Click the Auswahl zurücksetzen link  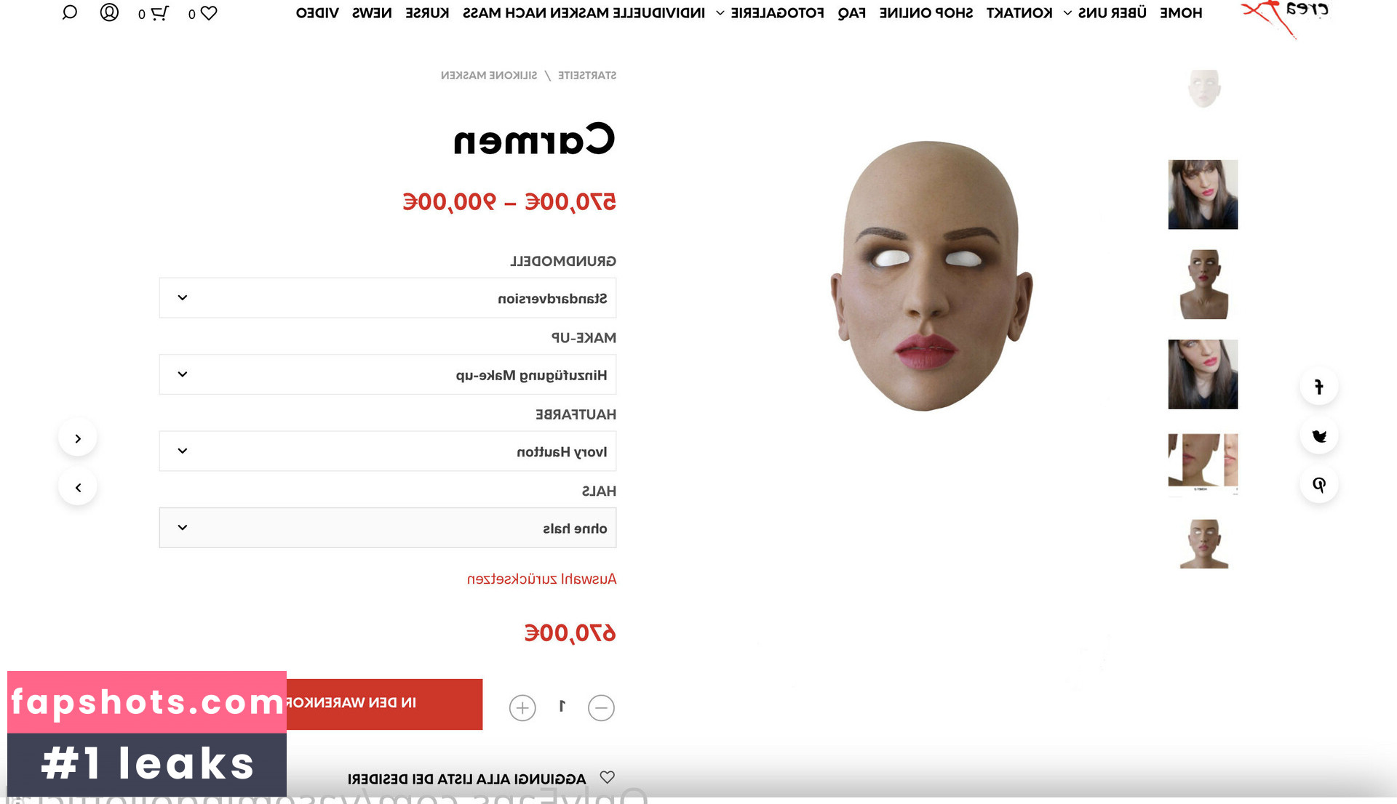[541, 579]
